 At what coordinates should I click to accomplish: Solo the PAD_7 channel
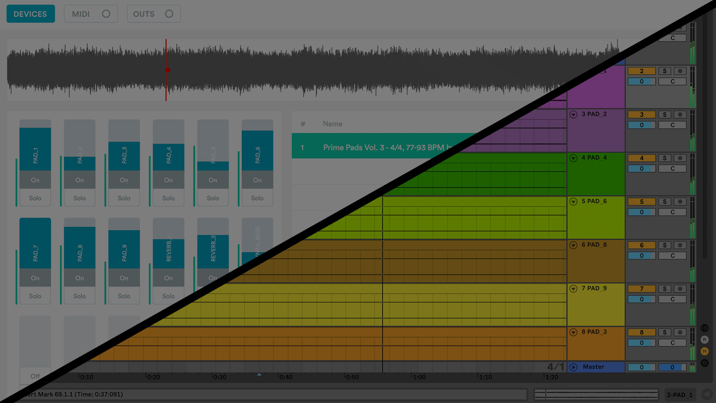pos(35,296)
